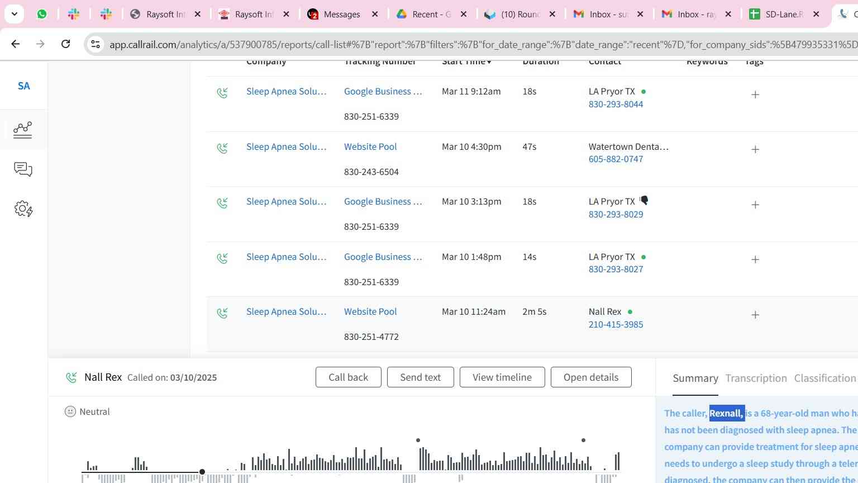Open Website Pool link for Mar 10 4:30pm call
This screenshot has width=858, height=483.
(x=370, y=146)
